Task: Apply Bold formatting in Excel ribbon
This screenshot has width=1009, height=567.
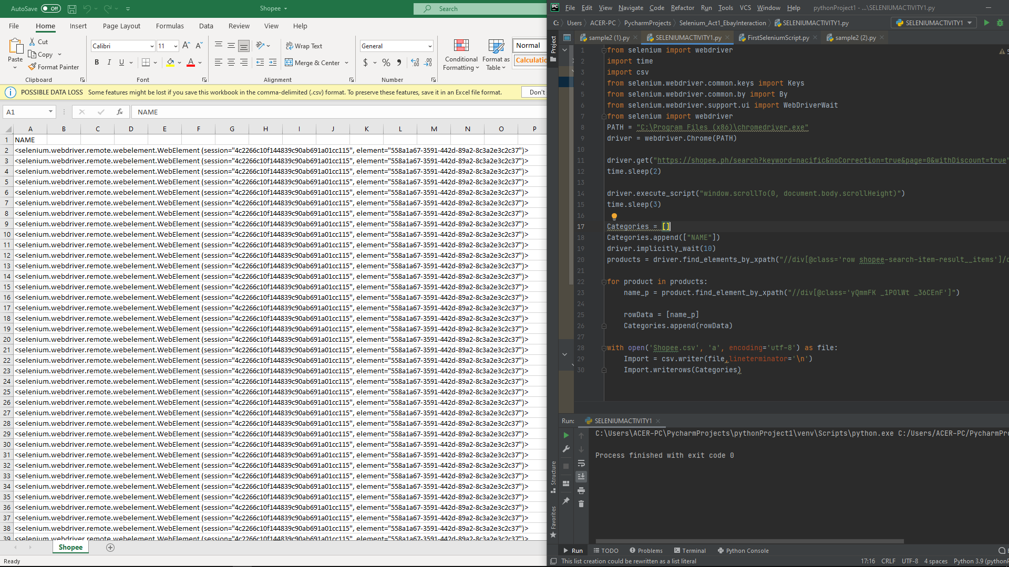Action: click(97, 62)
